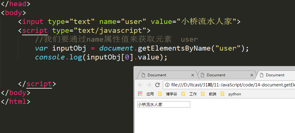Open the 博学谷 bookmark folder
This screenshot has width=295, height=133.
click(x=168, y=94)
